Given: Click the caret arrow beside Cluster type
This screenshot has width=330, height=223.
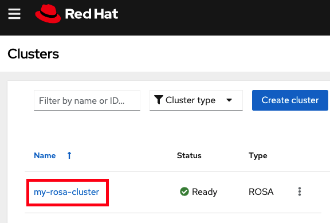Looking at the screenshot, I should (229, 100).
